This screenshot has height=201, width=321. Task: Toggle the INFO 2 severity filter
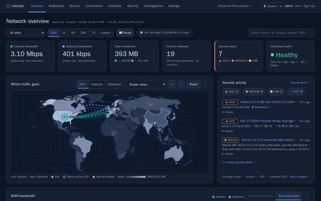[296, 92]
